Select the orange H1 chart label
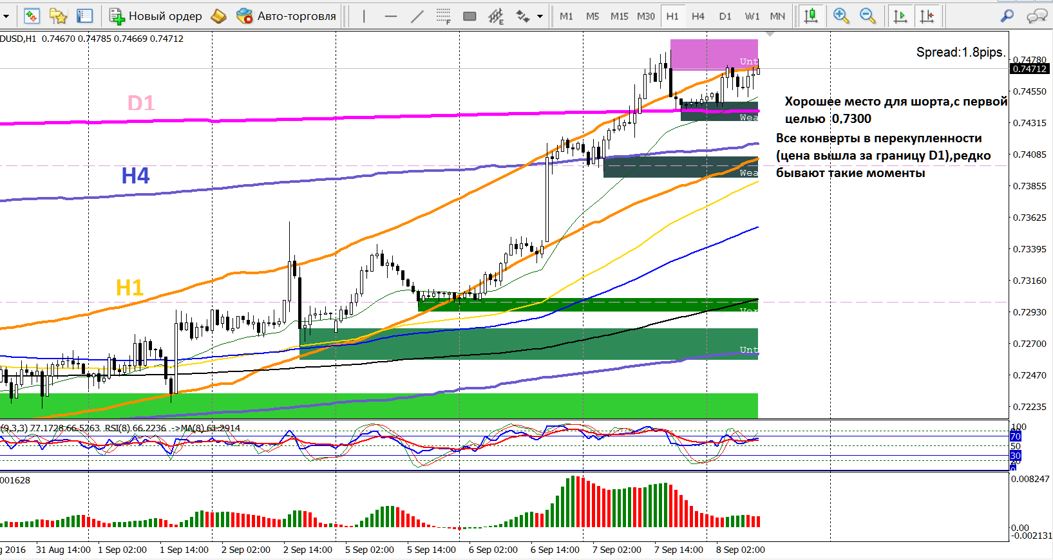Viewport: 1053px width, 560px height. [x=129, y=288]
